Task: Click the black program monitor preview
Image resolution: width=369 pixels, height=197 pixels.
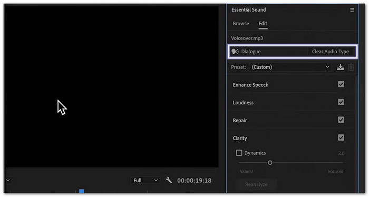Action: (x=112, y=86)
